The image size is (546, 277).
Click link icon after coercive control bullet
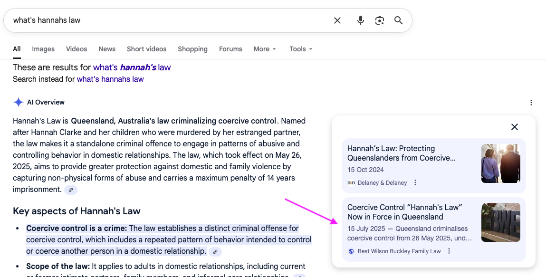215,252
